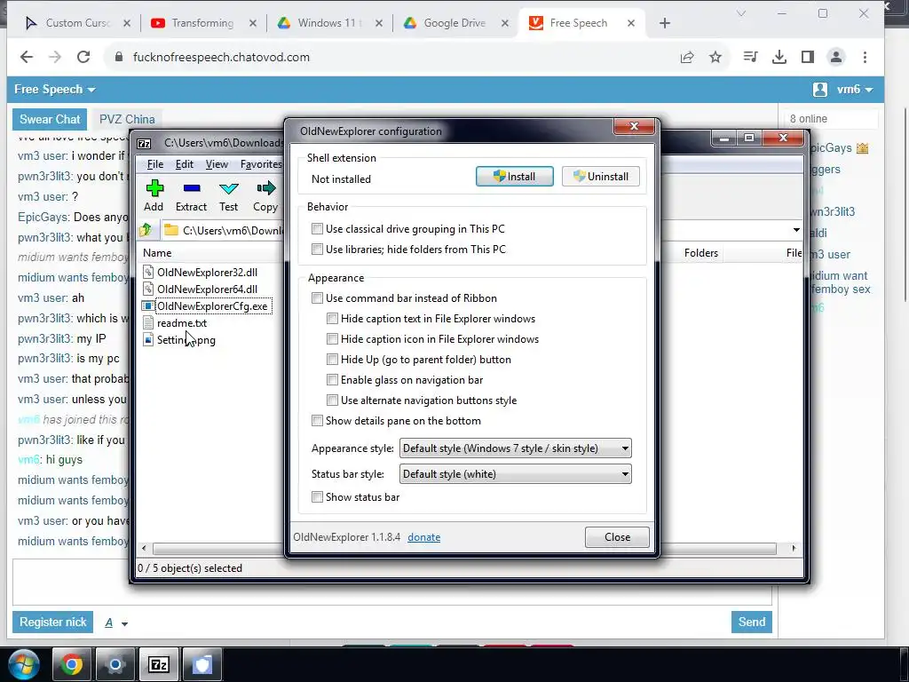Screen dimensions: 909x682
Task: Click the Add icon in 7-Zip toolbar
Action: (x=154, y=188)
